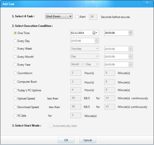154x145 pixels.
Task: Select the Download Speed radio button
Action: click(15, 107)
